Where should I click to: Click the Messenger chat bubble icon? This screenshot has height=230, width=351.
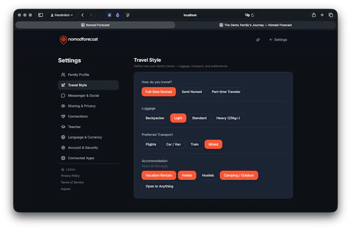coord(63,96)
